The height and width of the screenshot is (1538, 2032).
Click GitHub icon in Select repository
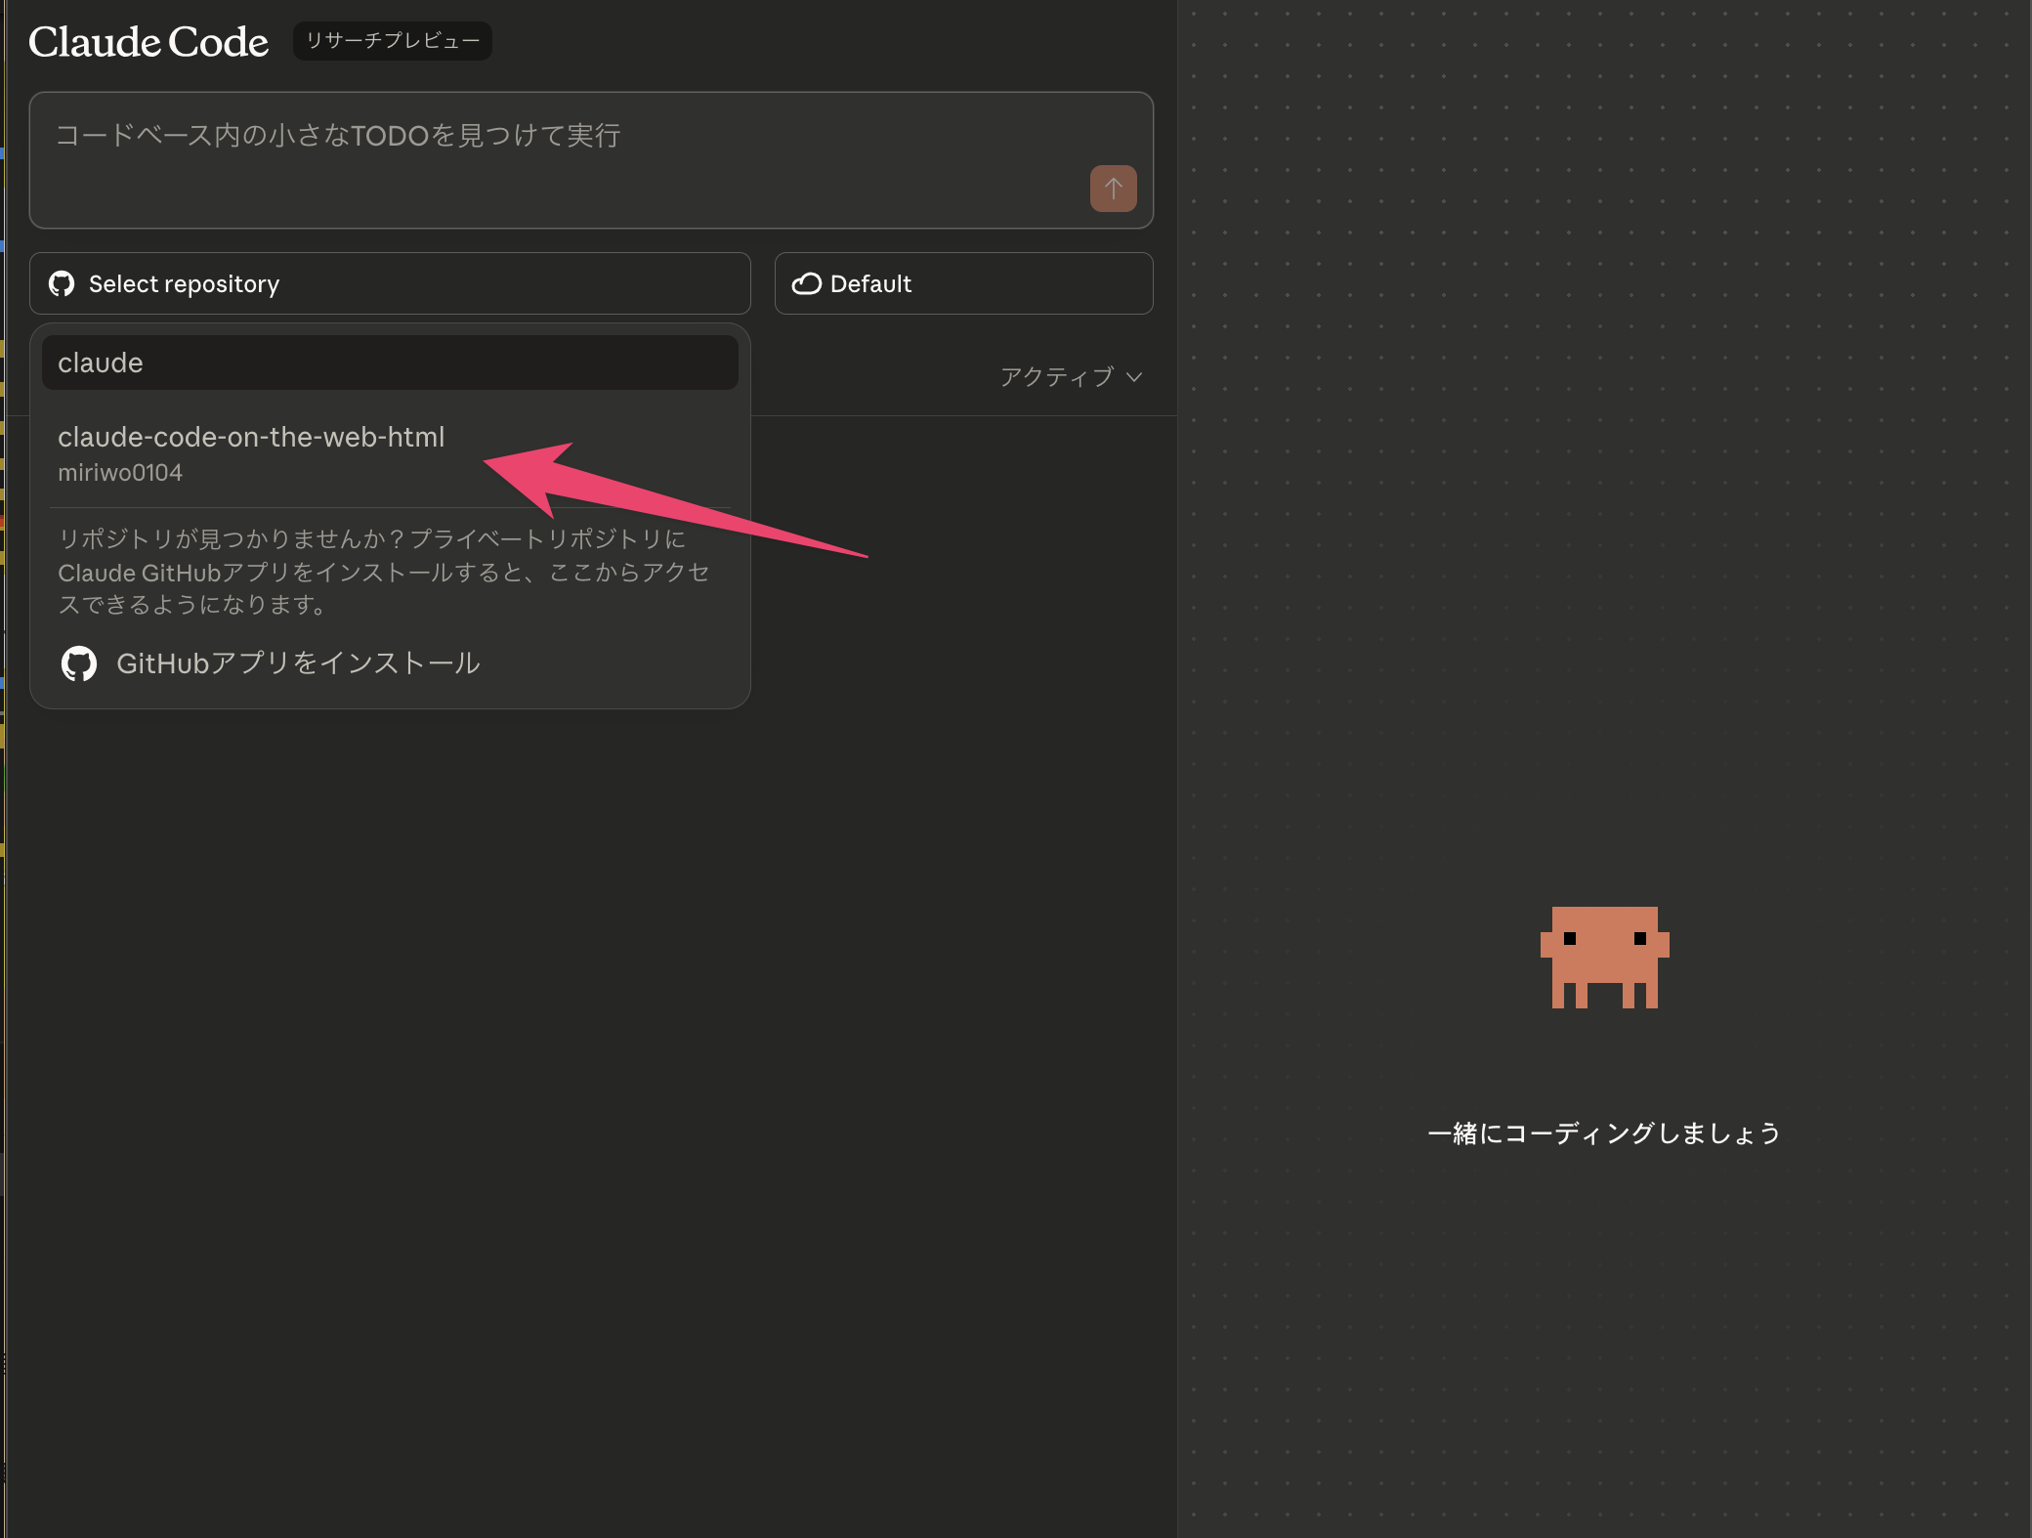[62, 283]
